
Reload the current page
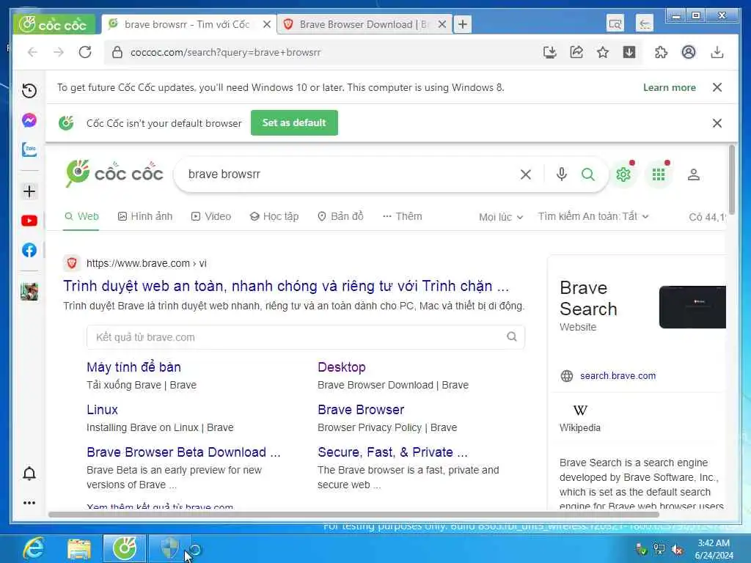pos(85,52)
